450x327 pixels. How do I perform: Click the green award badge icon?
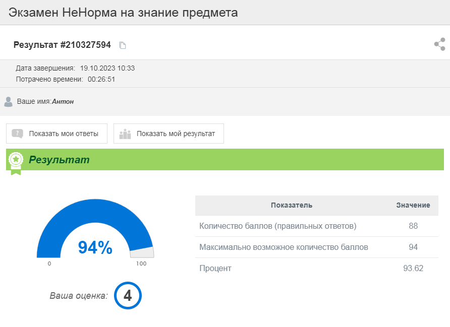[16, 161]
